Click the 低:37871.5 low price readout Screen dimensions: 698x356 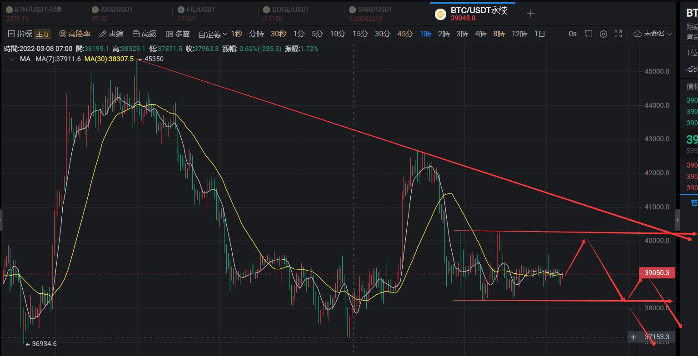[166, 49]
